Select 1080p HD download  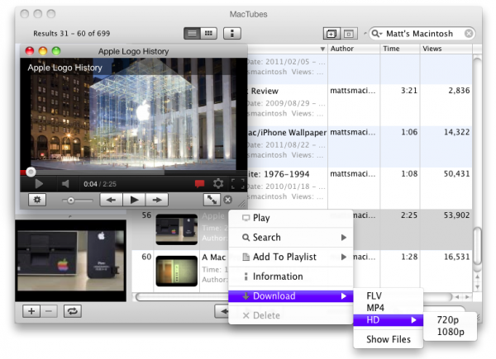pyautogui.click(x=450, y=332)
